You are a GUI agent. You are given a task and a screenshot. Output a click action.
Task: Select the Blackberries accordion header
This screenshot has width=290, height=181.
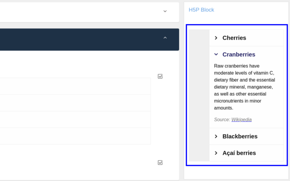click(x=240, y=136)
